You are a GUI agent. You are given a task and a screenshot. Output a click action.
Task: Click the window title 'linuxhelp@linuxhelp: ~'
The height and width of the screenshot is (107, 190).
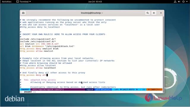click(x=92, y=13)
